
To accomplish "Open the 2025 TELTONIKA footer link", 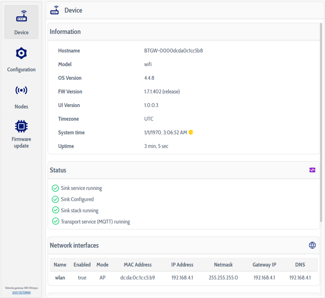I will coord(21,292).
